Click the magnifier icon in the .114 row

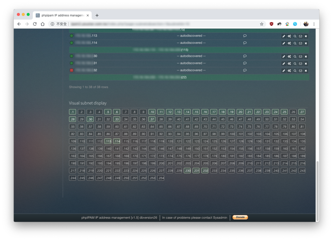click(295, 43)
